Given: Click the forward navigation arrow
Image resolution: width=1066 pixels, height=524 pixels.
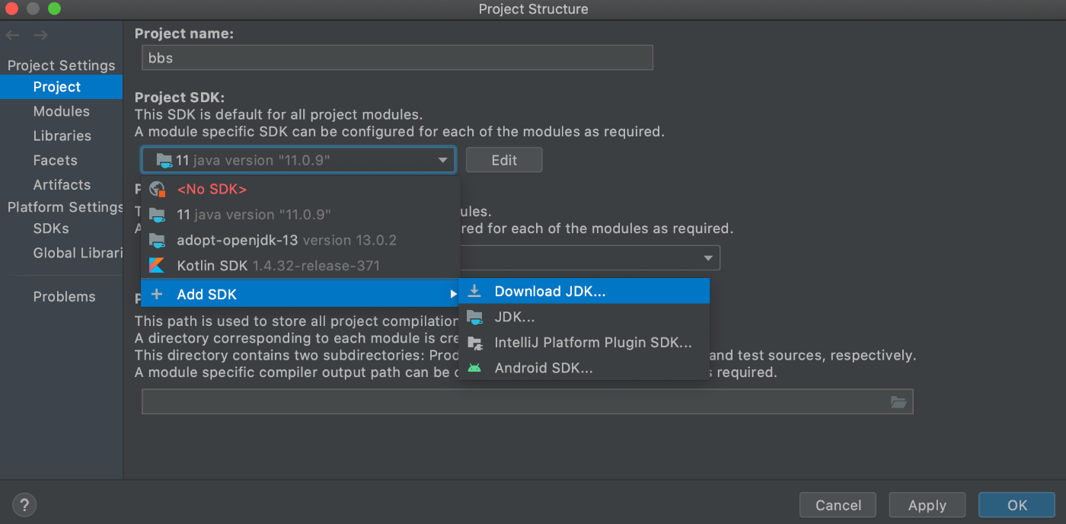Looking at the screenshot, I should 41,35.
